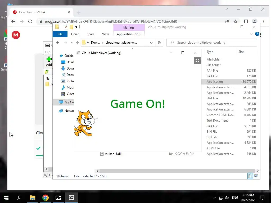Viewport: 271px width, 203px height.
Task: Click the Search cloud-multiplayer-working field
Action: [x=212, y=43]
